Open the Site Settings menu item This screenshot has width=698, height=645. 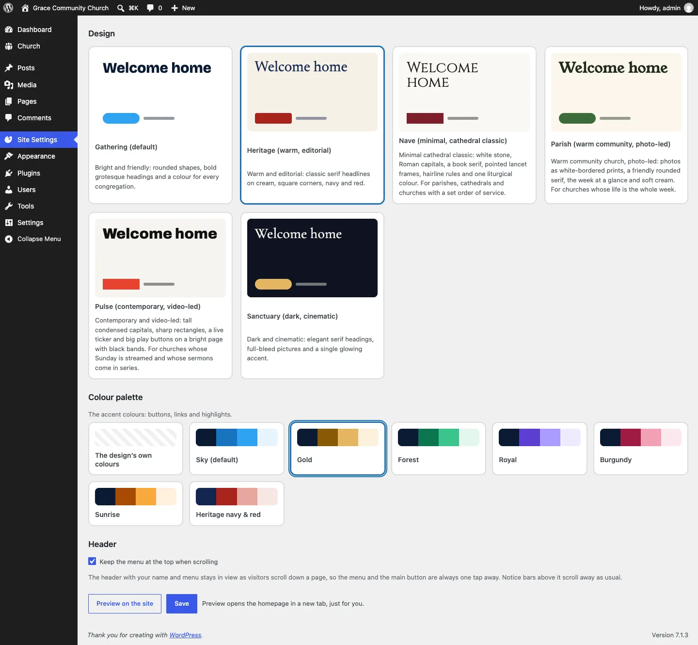point(39,140)
